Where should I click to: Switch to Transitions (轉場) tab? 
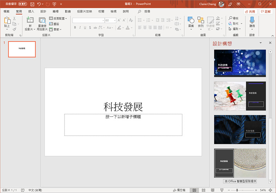click(x=56, y=12)
